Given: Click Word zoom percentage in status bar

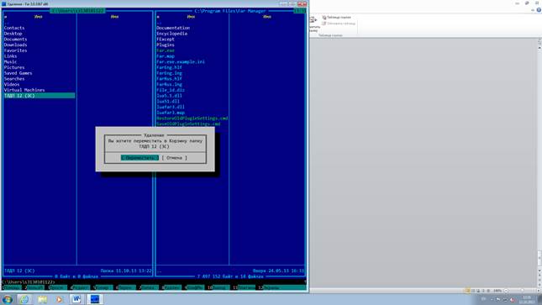Looking at the screenshot, I should point(497,291).
